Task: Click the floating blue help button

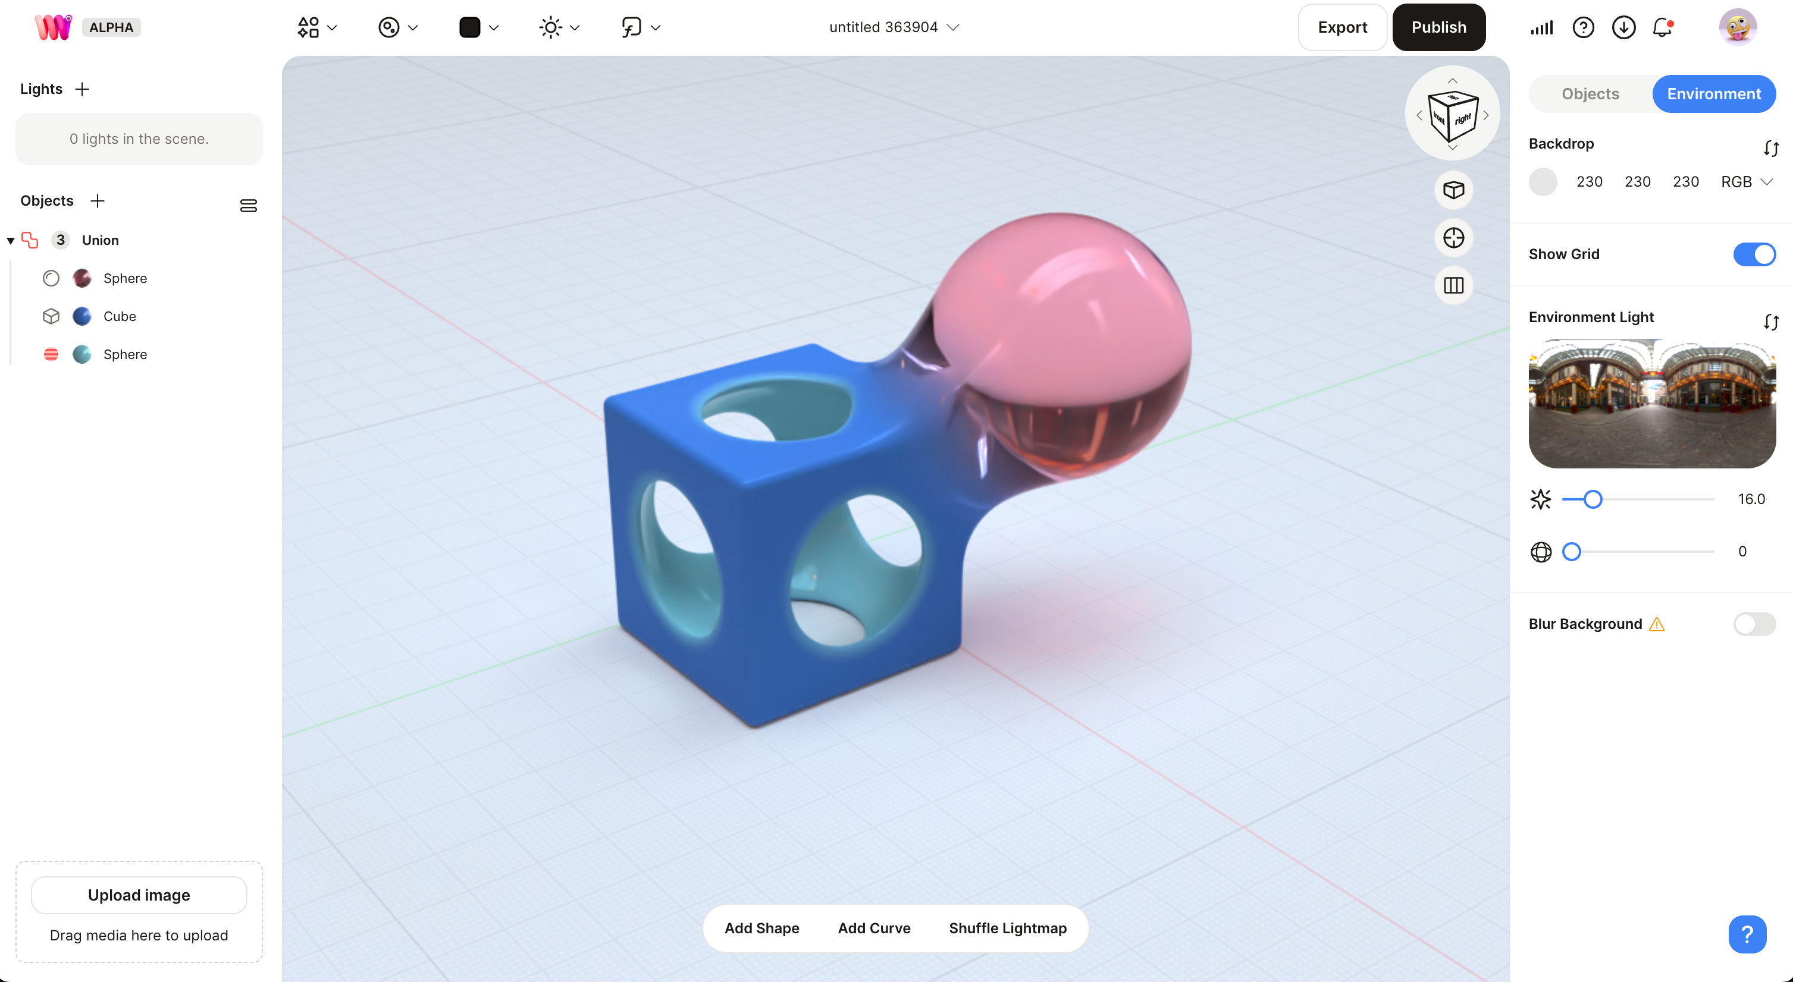Action: tap(1747, 934)
